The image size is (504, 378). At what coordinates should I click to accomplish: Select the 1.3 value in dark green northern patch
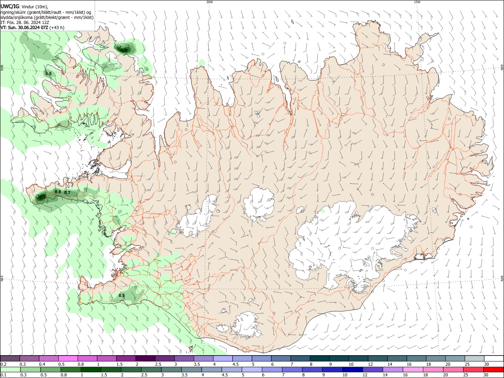pos(124,50)
